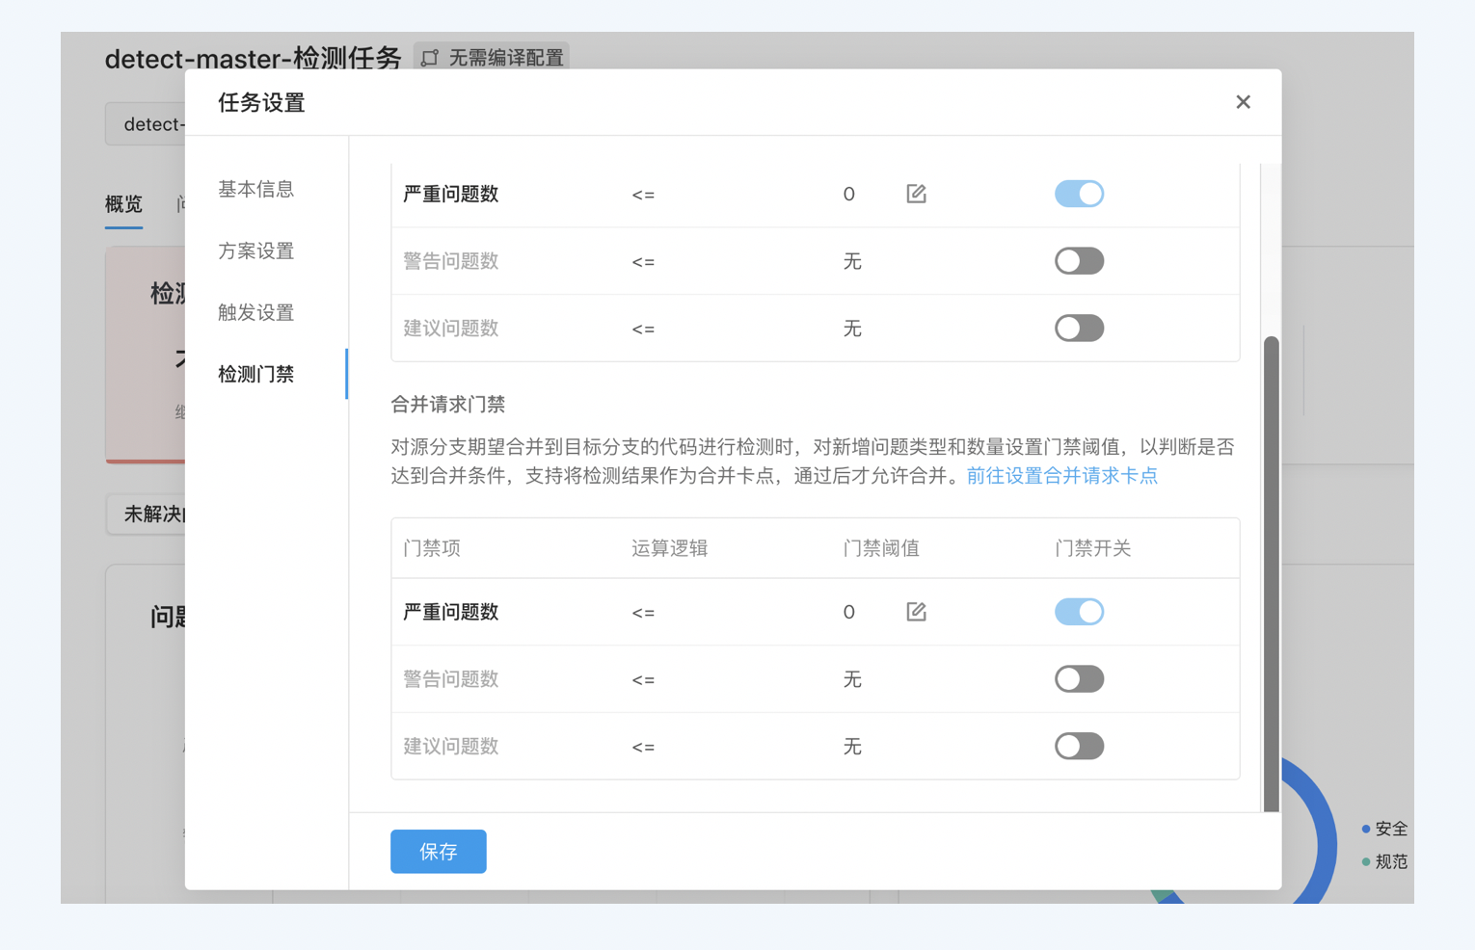Click the dialog's vertical scrollbar thumb
Image resolution: width=1475 pixels, height=950 pixels.
click(1272, 574)
